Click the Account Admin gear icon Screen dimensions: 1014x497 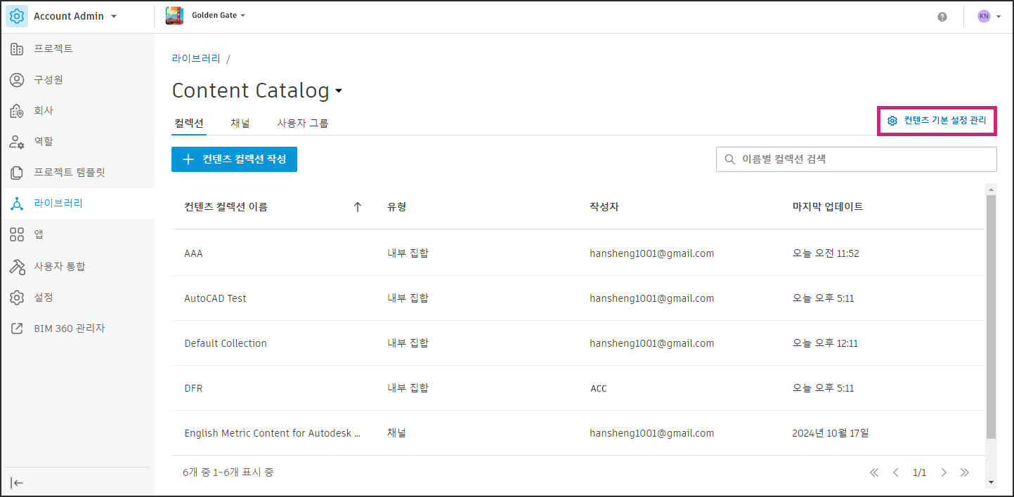click(17, 16)
